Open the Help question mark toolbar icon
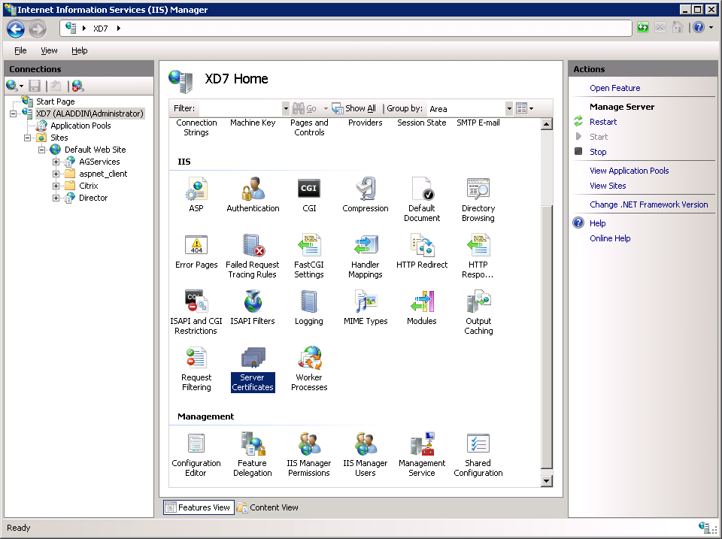This screenshot has height=539, width=722. (x=699, y=28)
